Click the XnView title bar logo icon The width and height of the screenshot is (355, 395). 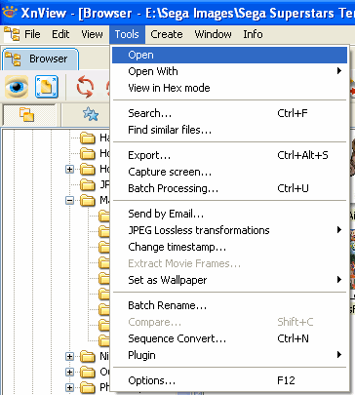pos(9,13)
